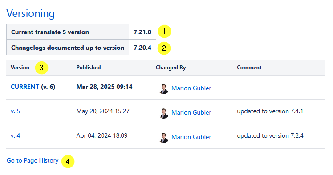Screen dimensions: 333x175
Task: Click Marion Gubler avatar in v. 4 row
Action: point(164,138)
